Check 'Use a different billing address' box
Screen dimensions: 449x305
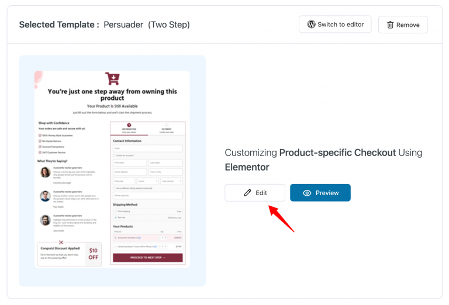[114, 188]
